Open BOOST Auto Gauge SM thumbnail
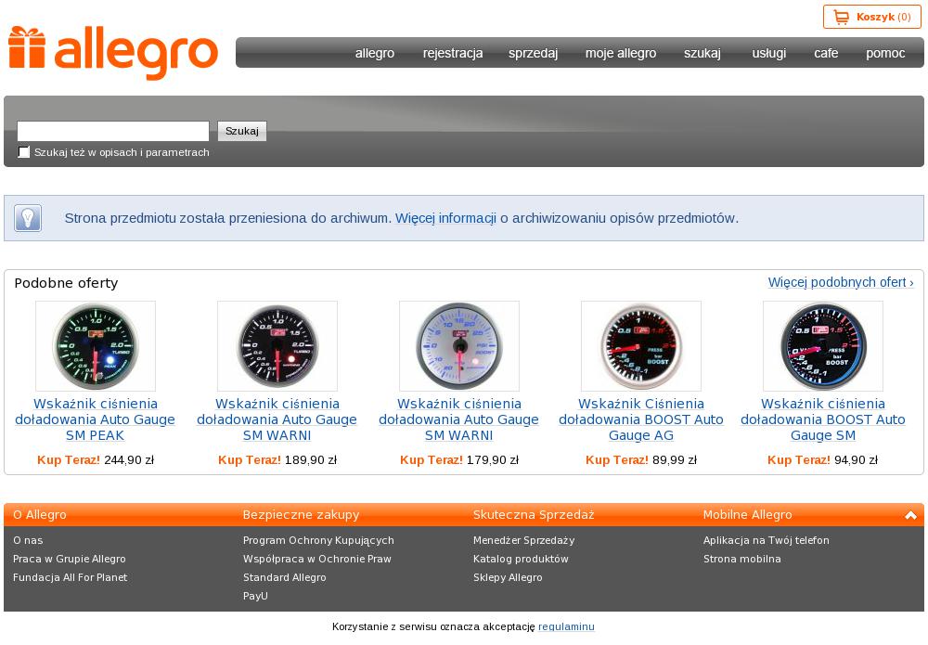This screenshot has width=928, height=645. 822,346
